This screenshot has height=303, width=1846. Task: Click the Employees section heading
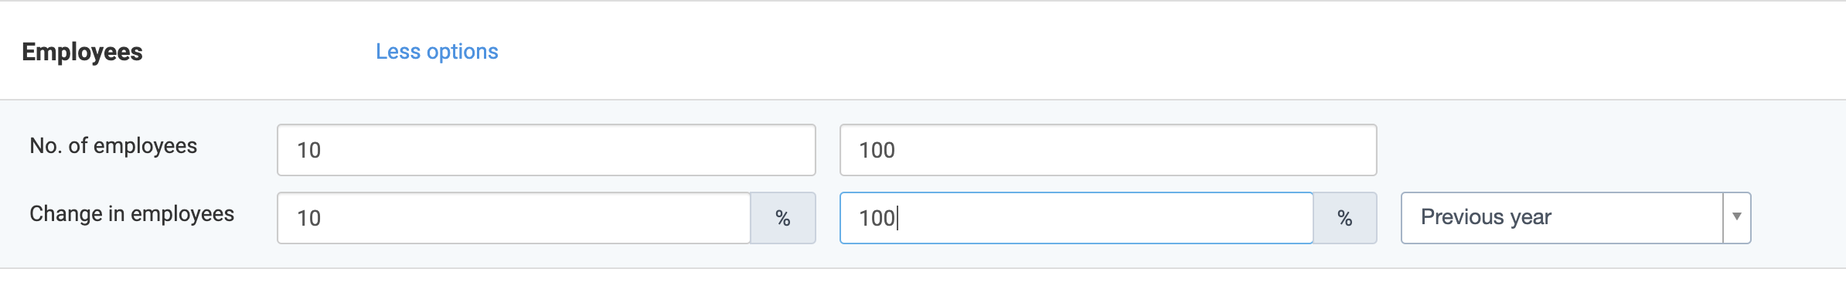(x=82, y=52)
